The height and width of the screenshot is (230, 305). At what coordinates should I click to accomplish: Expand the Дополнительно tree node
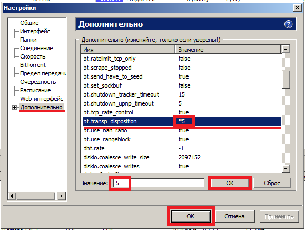(x=14, y=107)
